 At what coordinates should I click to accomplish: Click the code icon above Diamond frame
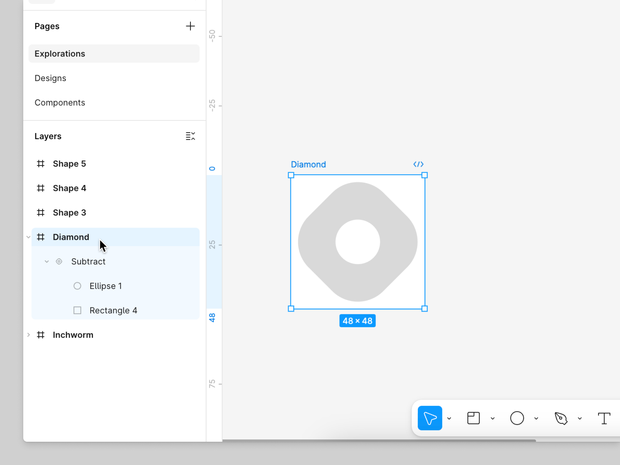coord(418,164)
